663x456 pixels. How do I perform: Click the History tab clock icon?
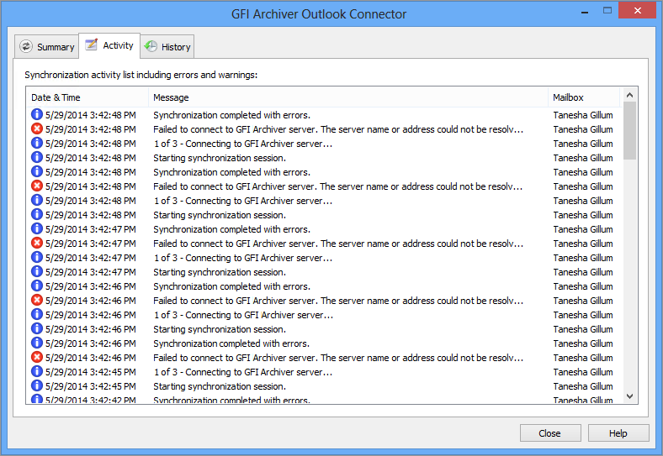pos(151,47)
